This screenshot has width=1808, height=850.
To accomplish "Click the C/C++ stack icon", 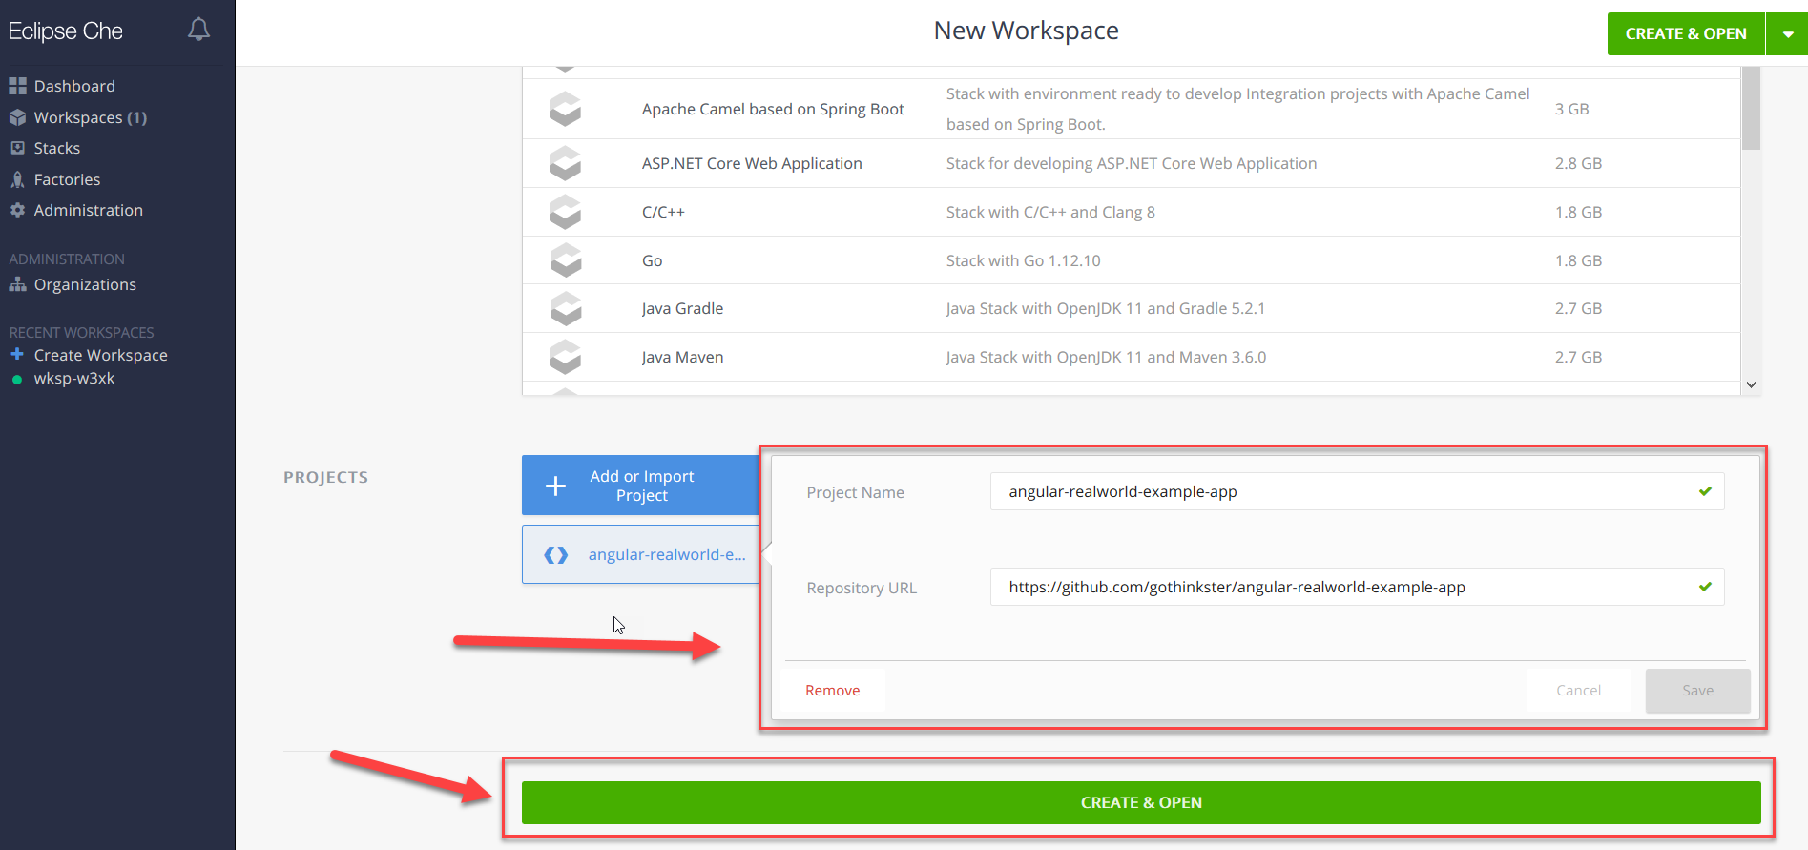I will [x=565, y=212].
